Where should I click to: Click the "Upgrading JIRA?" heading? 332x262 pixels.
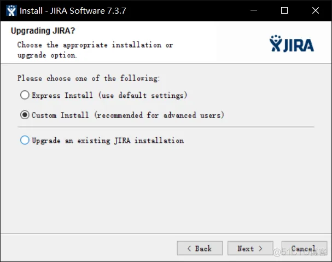(x=43, y=31)
